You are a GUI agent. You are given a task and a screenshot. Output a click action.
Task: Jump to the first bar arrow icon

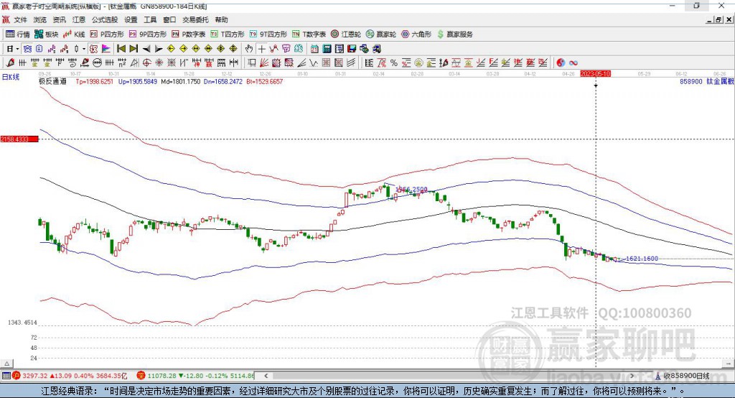point(121,49)
